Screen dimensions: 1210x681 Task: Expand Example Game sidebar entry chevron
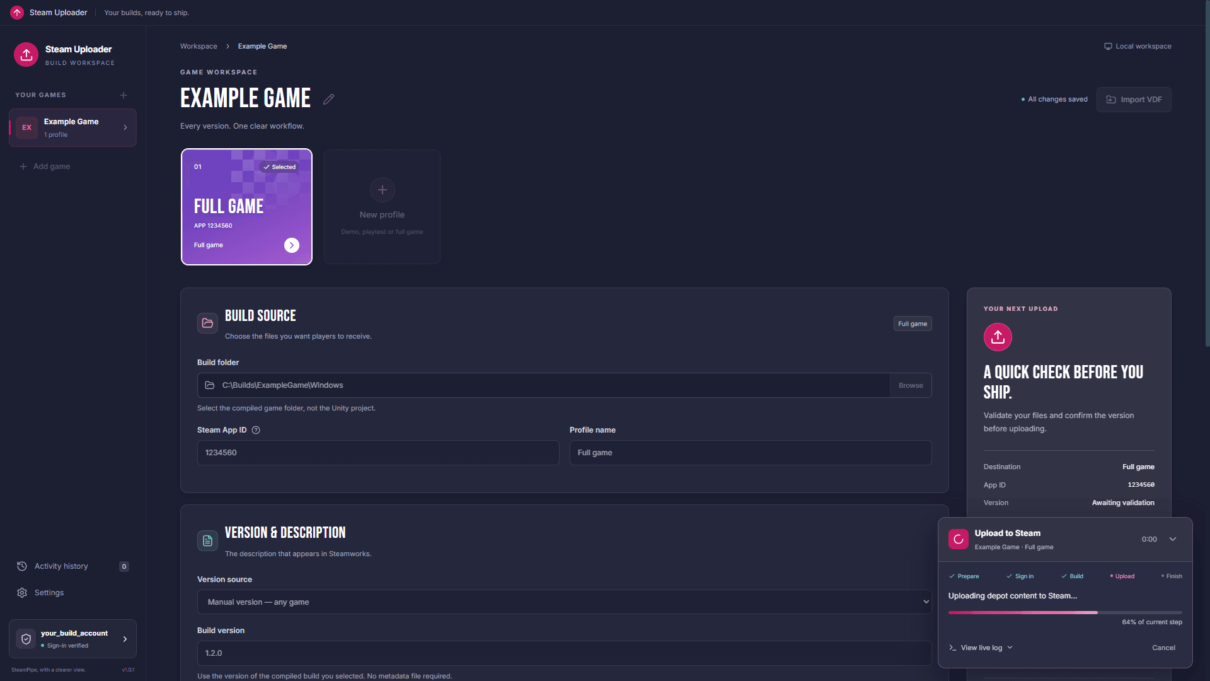pos(125,127)
